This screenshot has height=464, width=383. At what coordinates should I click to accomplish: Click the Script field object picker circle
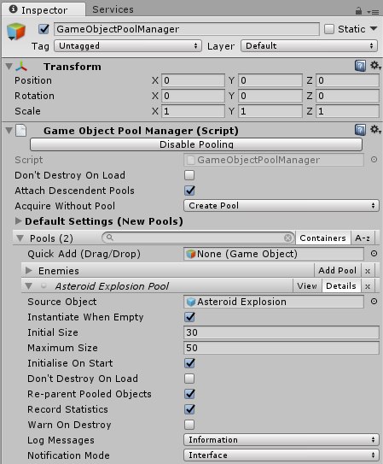click(374, 160)
